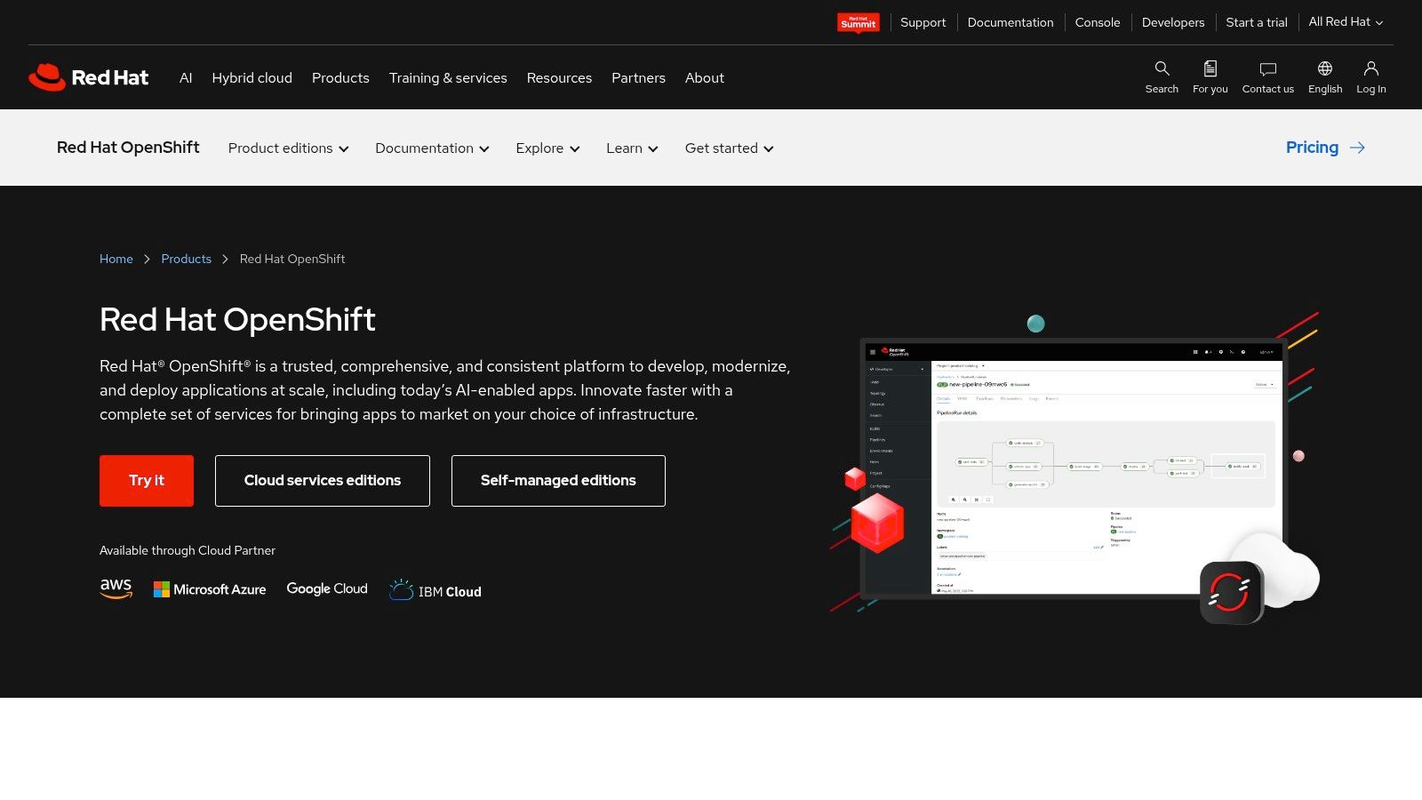Expand the Learn dropdown
1422x800 pixels.
[632, 148]
